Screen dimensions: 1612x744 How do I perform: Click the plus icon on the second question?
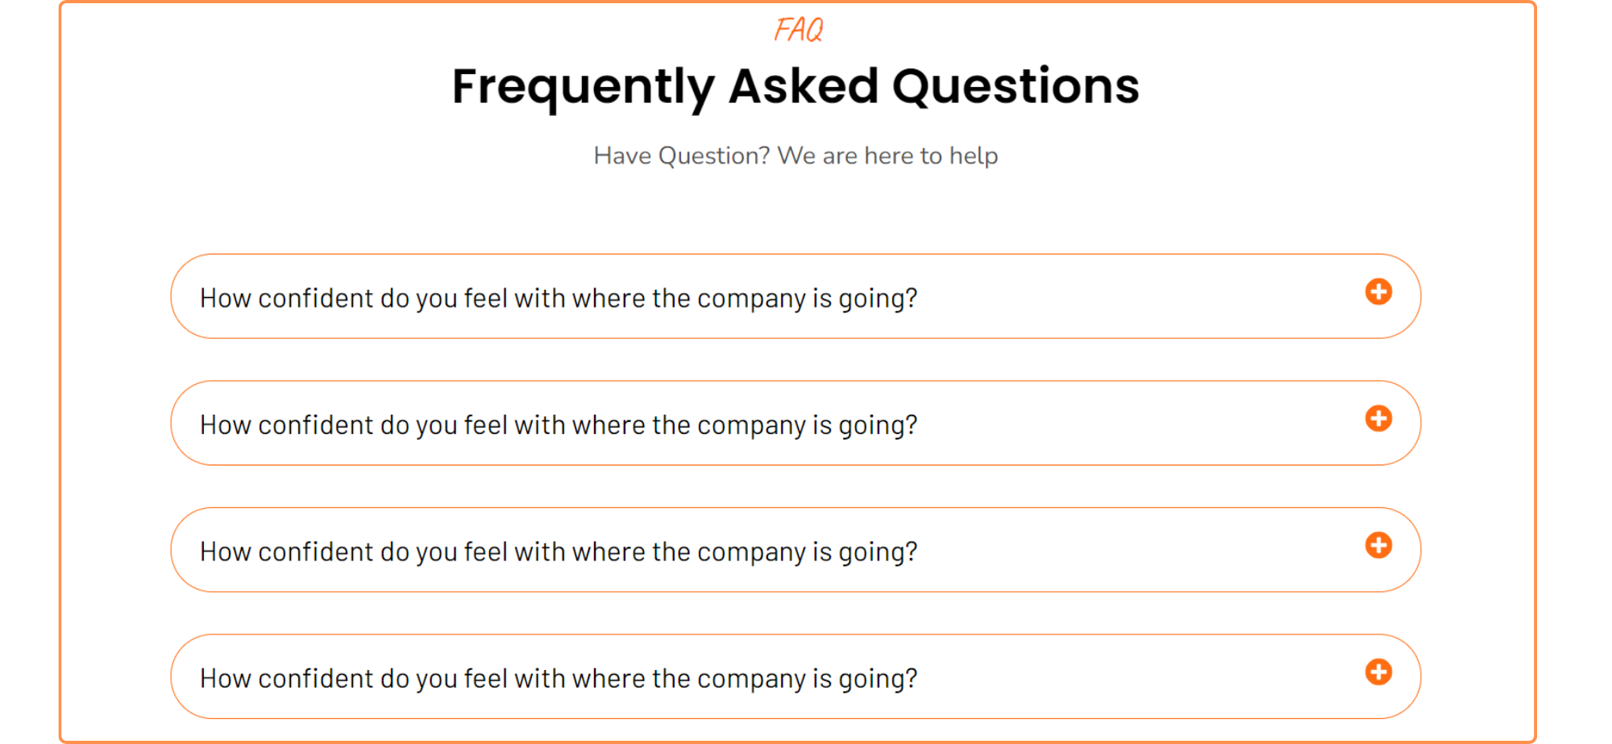coord(1378,419)
